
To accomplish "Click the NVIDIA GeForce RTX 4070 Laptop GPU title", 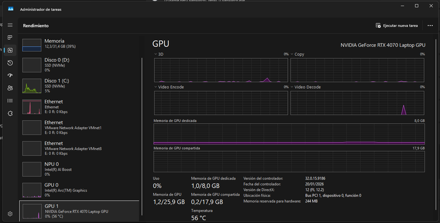I will [x=383, y=45].
